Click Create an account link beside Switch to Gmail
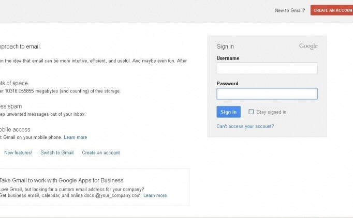This screenshot has height=218, width=353. 100,152
